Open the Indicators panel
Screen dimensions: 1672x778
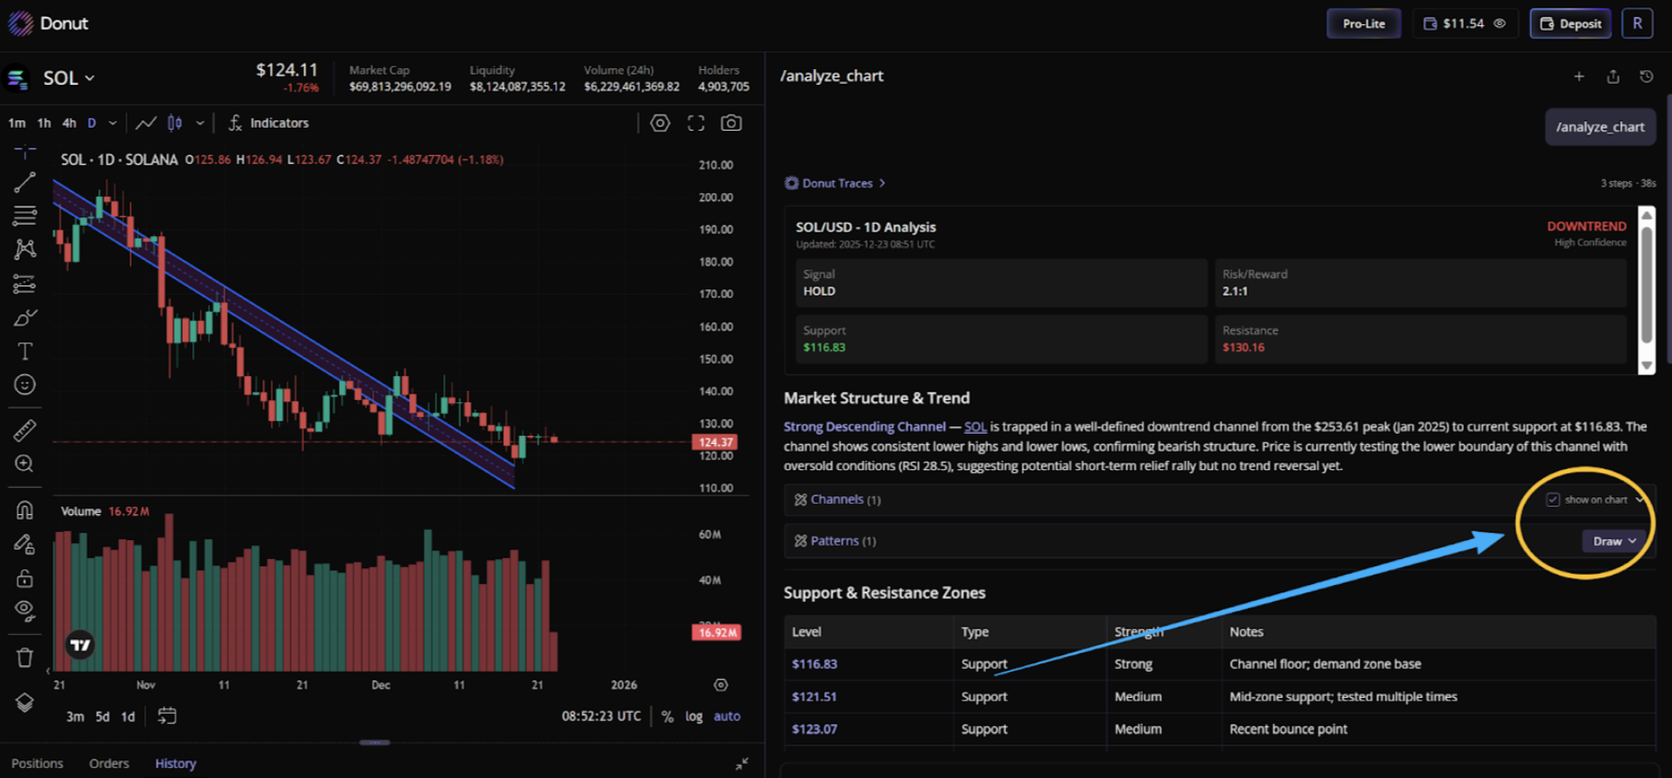(269, 123)
